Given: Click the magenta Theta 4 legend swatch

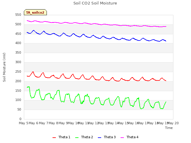Looking at the screenshot, I should (122, 138).
